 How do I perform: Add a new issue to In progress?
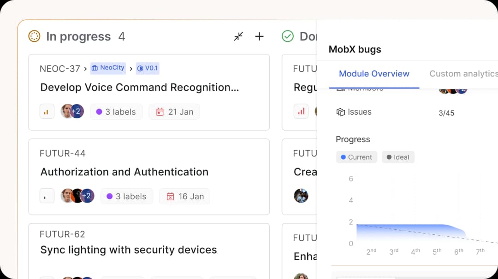pos(259,36)
